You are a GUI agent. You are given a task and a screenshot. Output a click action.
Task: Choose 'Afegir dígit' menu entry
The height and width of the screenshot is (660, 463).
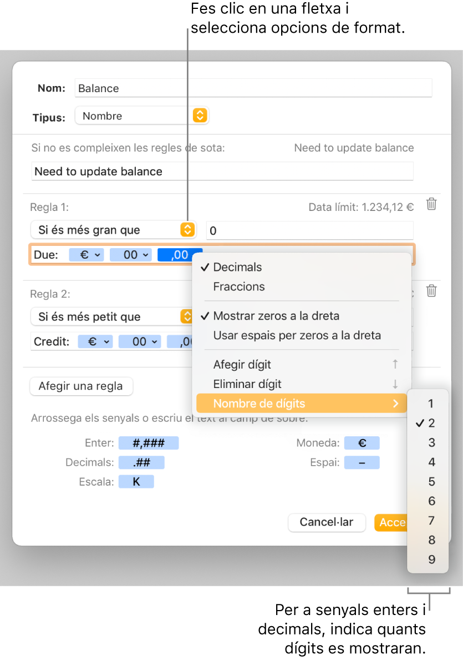pyautogui.click(x=301, y=365)
